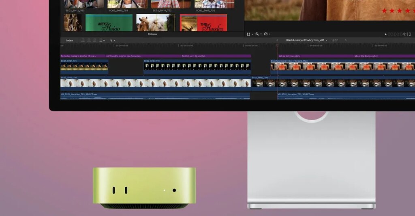This screenshot has height=216, width=415.
Task: Go back in timeline history with left chevron
Action: 277,40
